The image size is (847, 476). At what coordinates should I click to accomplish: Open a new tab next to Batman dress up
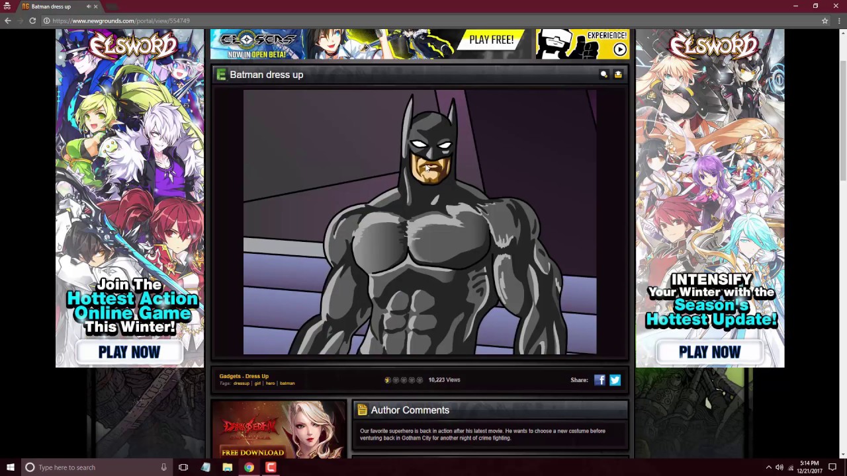pyautogui.click(x=114, y=7)
